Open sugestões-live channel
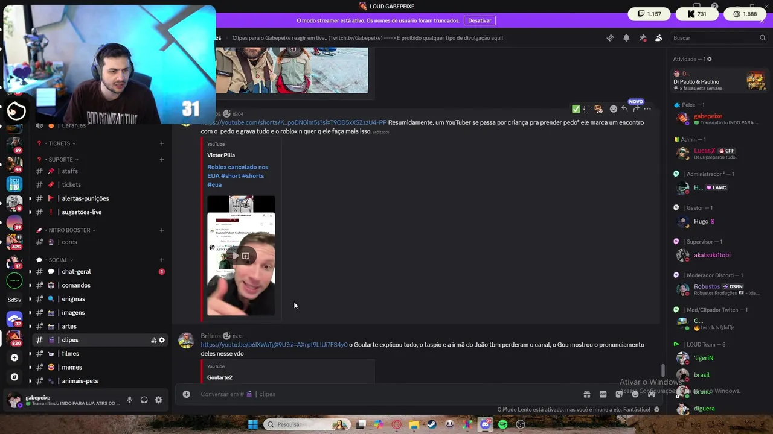The image size is (773, 434). pyautogui.click(x=100, y=212)
